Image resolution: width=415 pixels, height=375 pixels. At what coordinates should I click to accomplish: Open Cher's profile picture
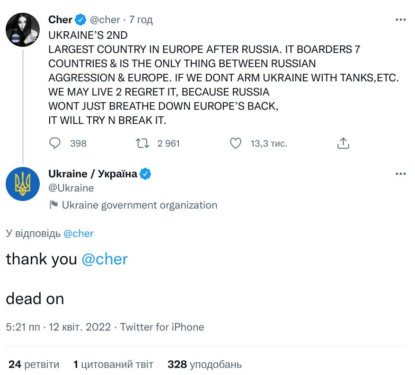23,29
